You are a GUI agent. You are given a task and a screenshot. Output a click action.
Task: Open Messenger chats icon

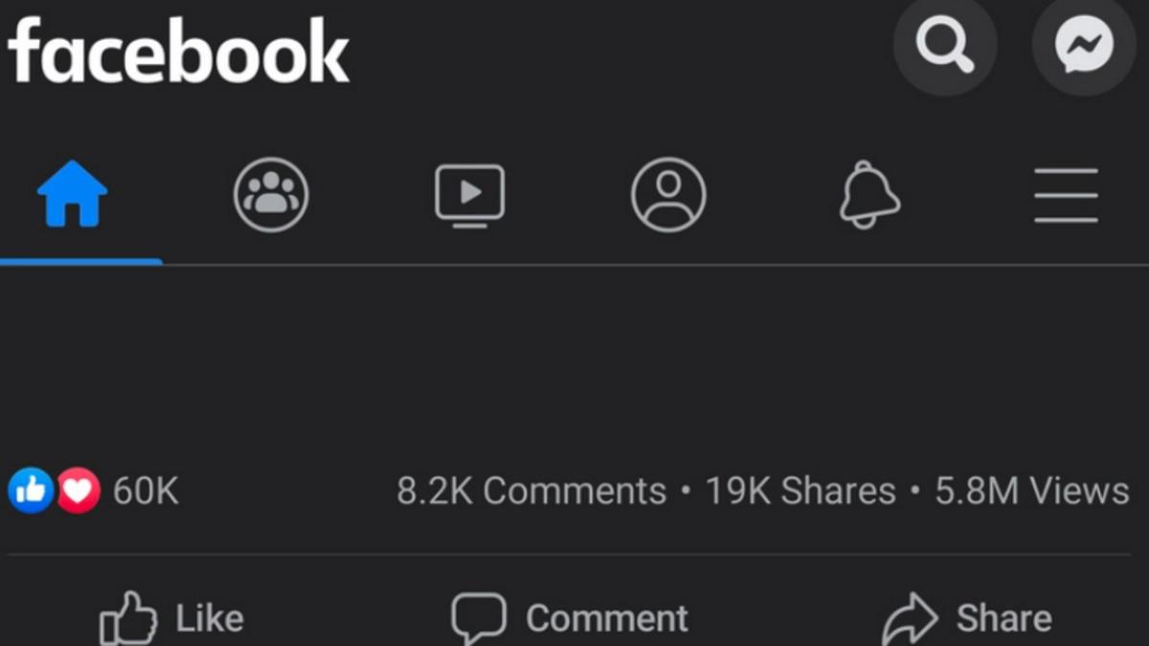1084,44
